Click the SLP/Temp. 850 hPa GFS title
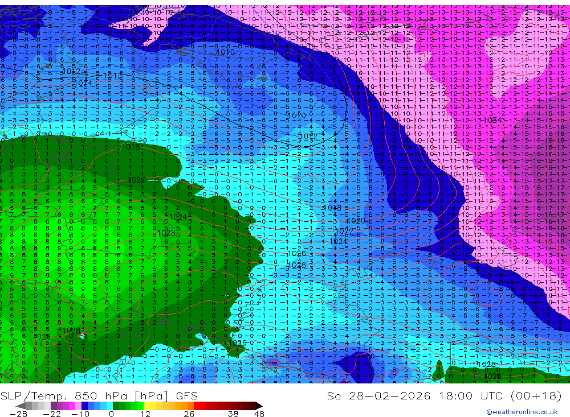This screenshot has height=417, width=570. coord(99,395)
